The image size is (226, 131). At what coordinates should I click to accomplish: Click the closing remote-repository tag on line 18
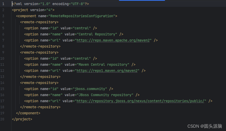[40, 107]
